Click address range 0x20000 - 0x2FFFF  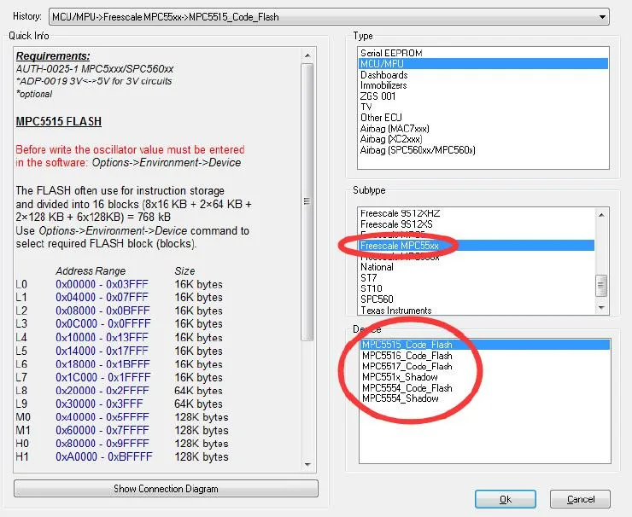(x=102, y=390)
